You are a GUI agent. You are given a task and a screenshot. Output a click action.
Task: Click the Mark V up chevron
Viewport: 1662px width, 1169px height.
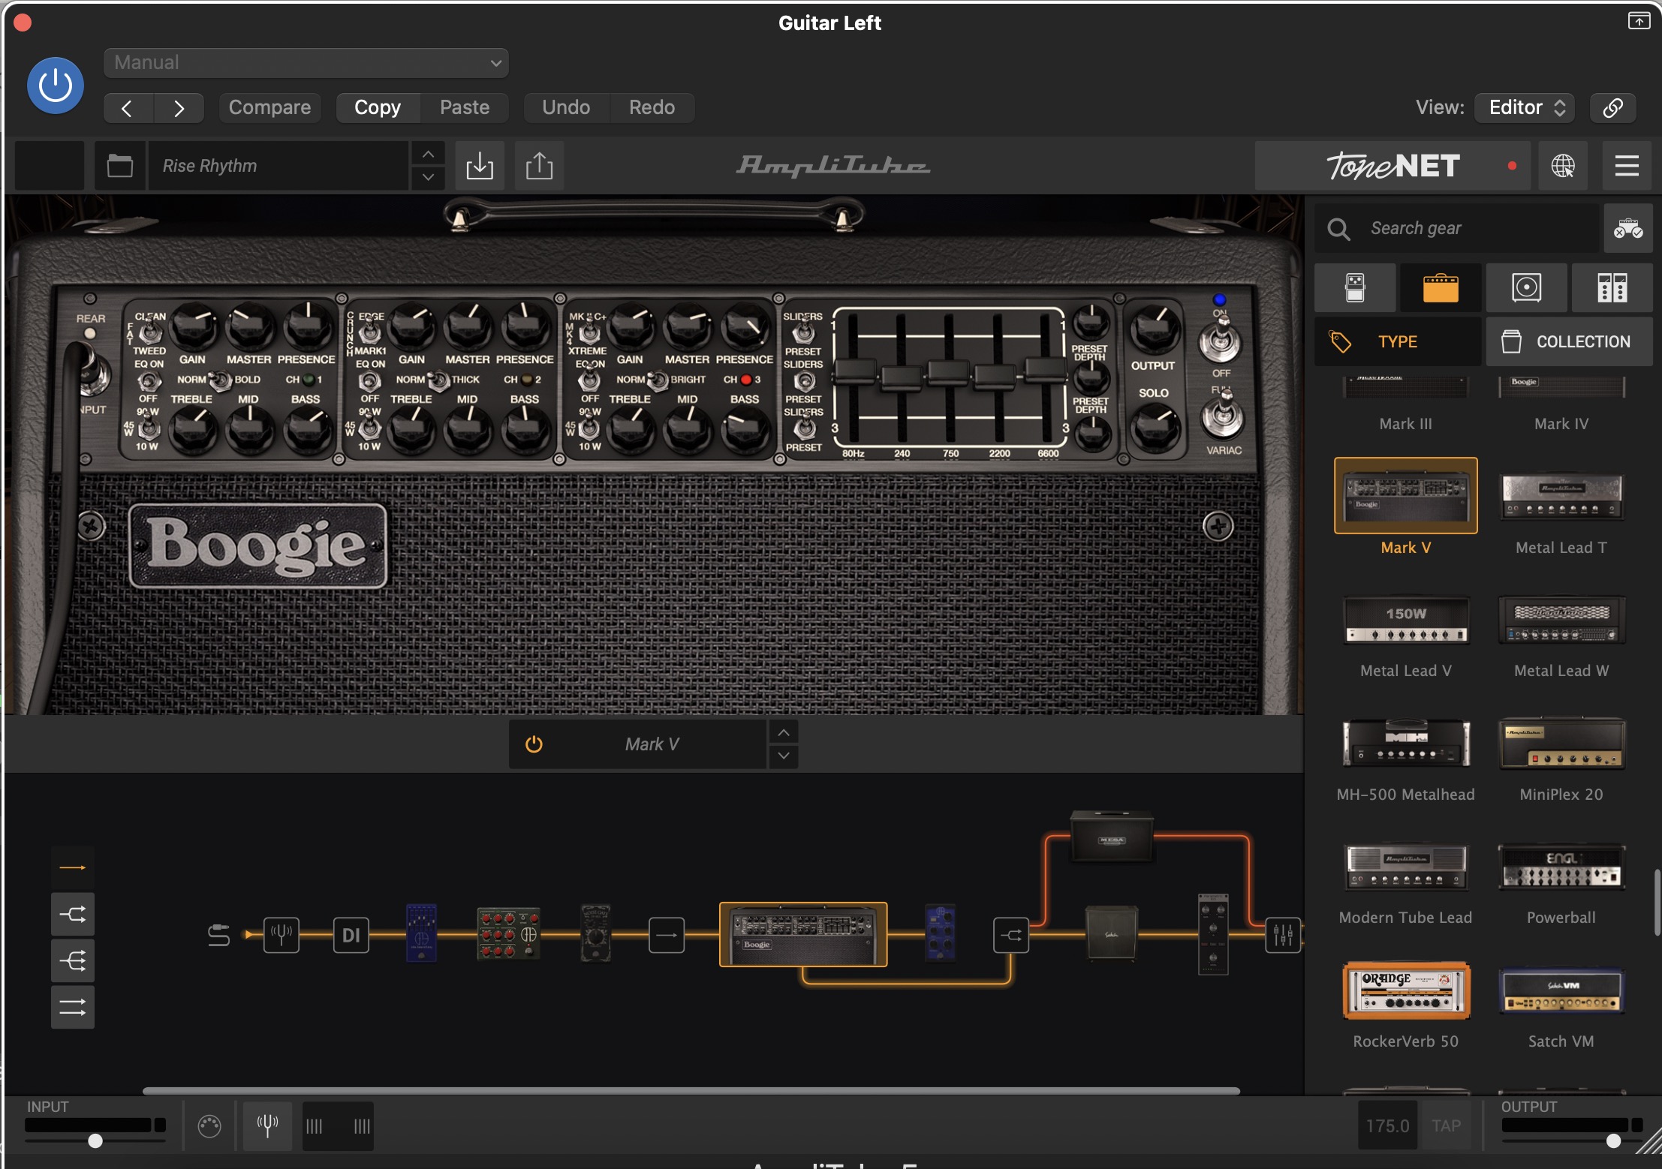783,732
